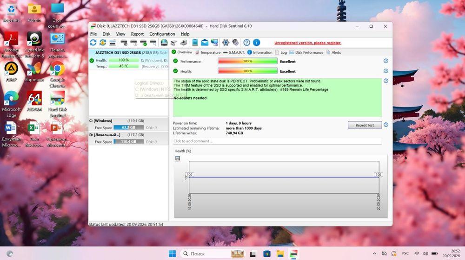This screenshot has width=465, height=260.
Task: Click the Repeat Test button
Action: pyautogui.click(x=365, y=125)
